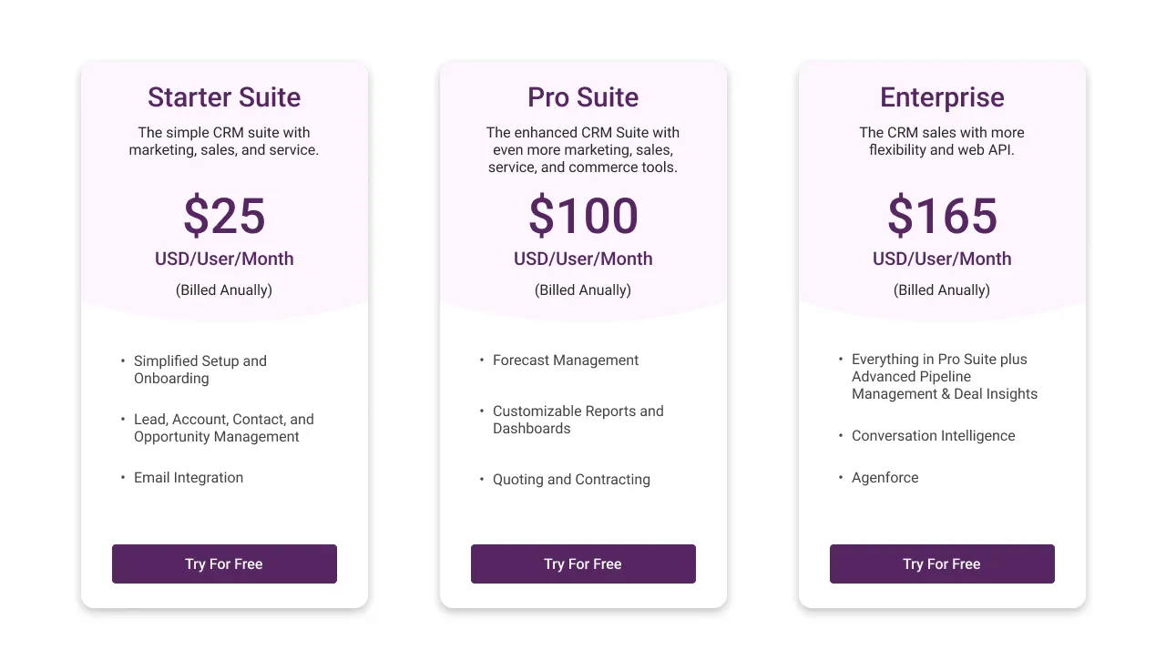The image size is (1166, 670).
Task: Click Billed Anually under the Pro Suite price
Action: tap(583, 289)
